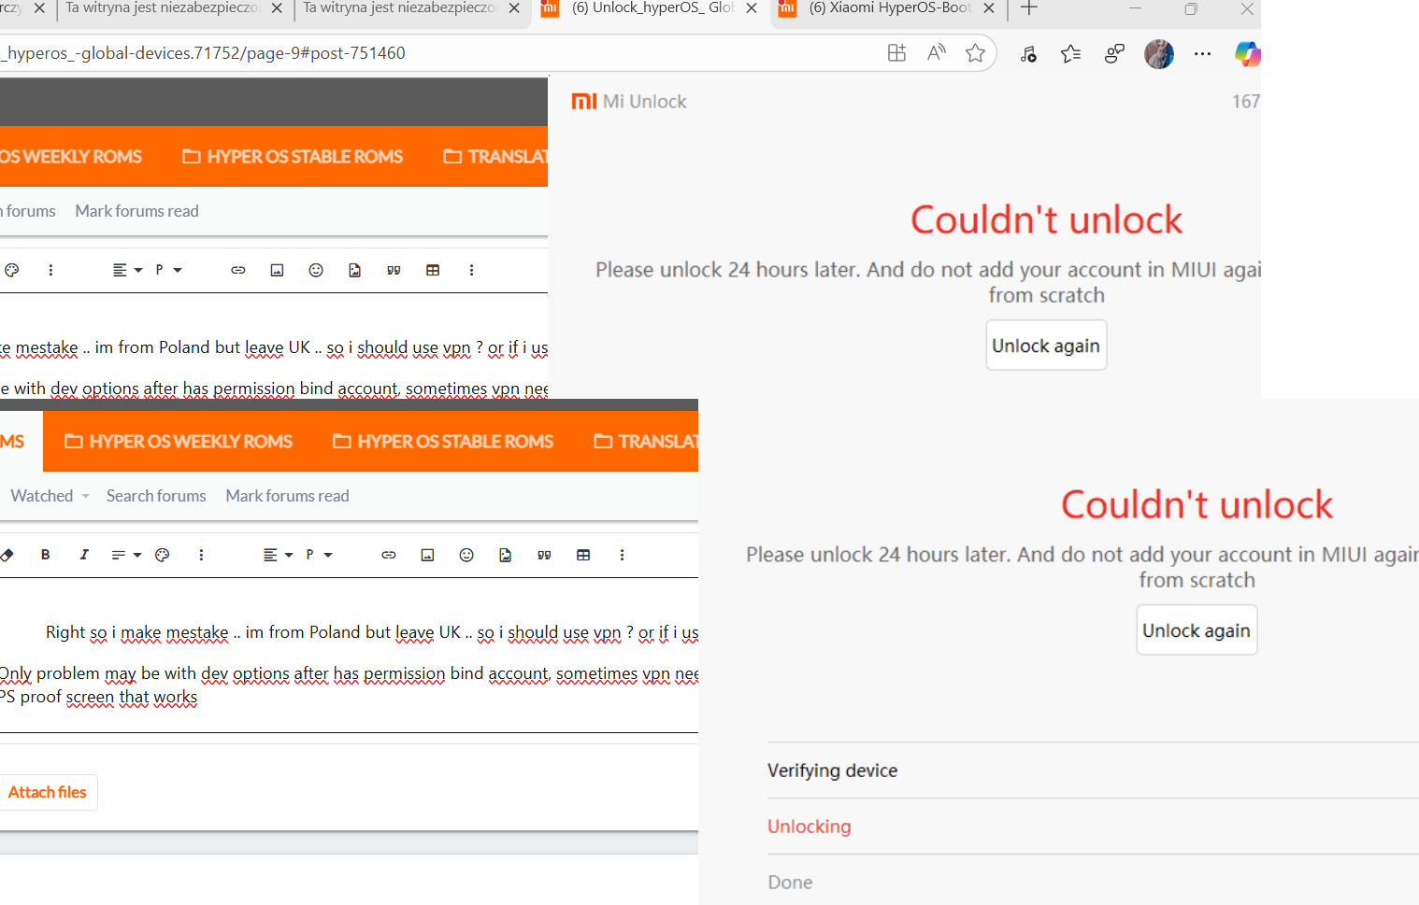Open the Copilot icon in browser toolbar
Viewport: 1419px width, 905px height.
pos(1246,54)
